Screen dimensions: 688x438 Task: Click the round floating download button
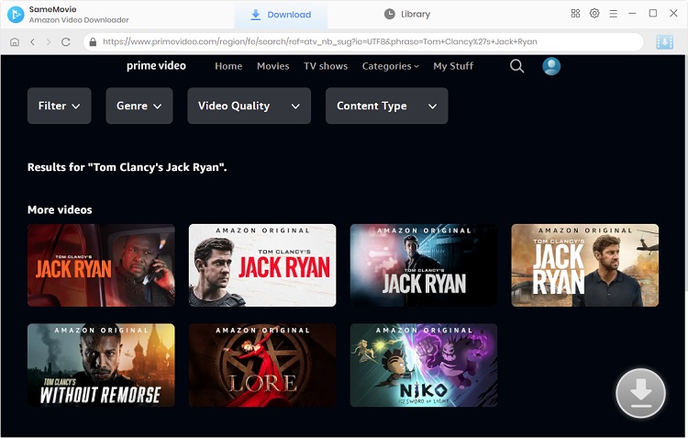click(x=640, y=393)
